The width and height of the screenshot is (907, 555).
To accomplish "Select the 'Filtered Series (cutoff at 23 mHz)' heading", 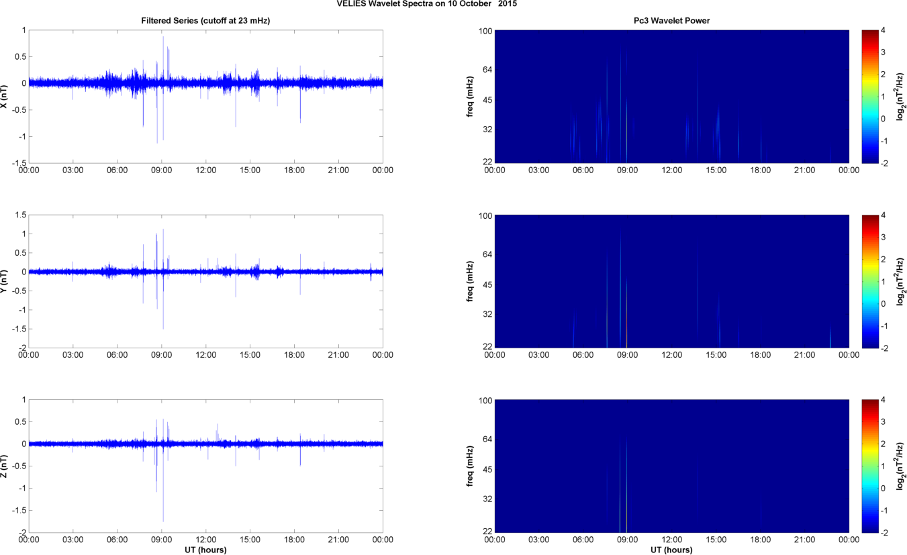I will [x=205, y=21].
